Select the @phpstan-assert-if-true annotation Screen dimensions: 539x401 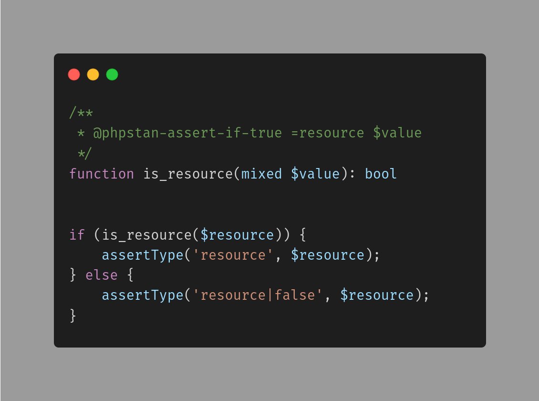point(187,133)
